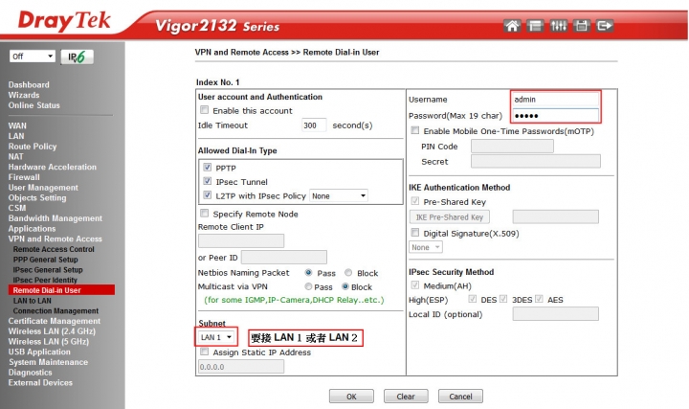Open Wizards menu item
The image size is (689, 409).
[24, 95]
